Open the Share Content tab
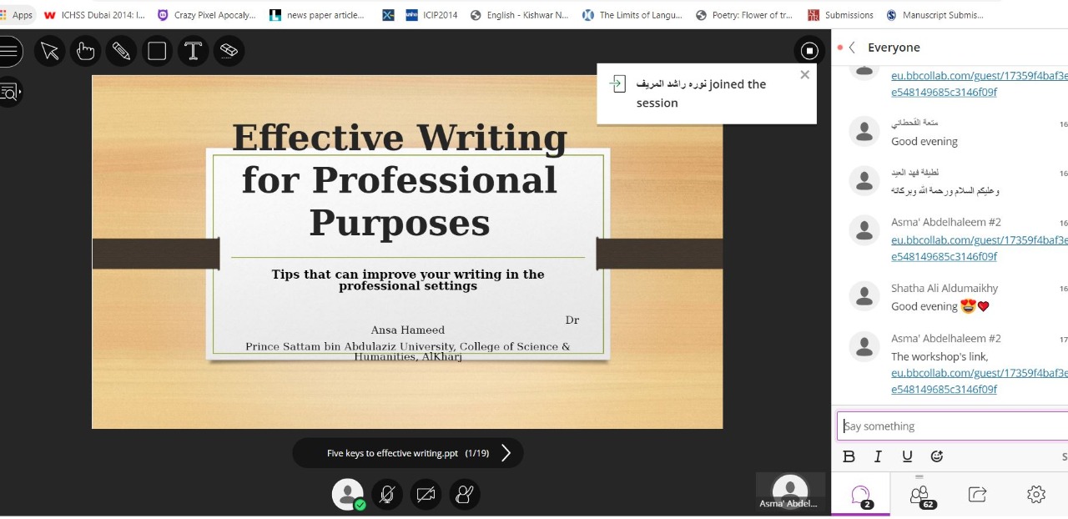1068x519 pixels. pos(977,495)
